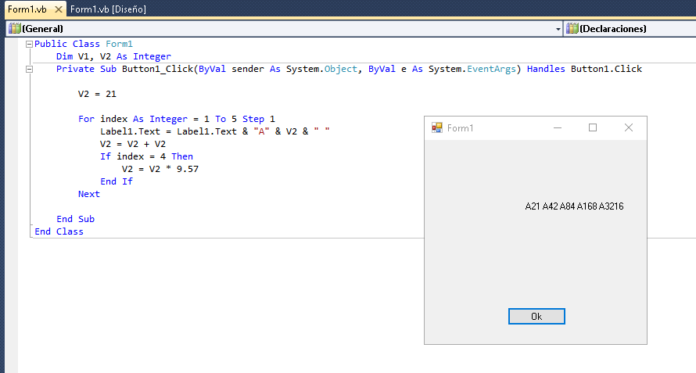The height and width of the screenshot is (373, 696).
Task: Open the (Declaraciones) member dropdown
Action: [630, 29]
